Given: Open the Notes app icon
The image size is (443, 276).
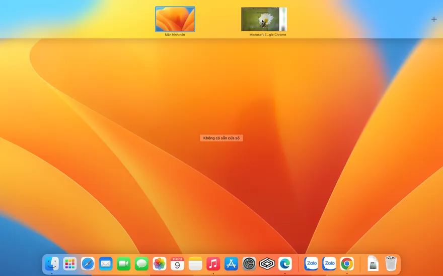Looking at the screenshot, I should pyautogui.click(x=195, y=264).
